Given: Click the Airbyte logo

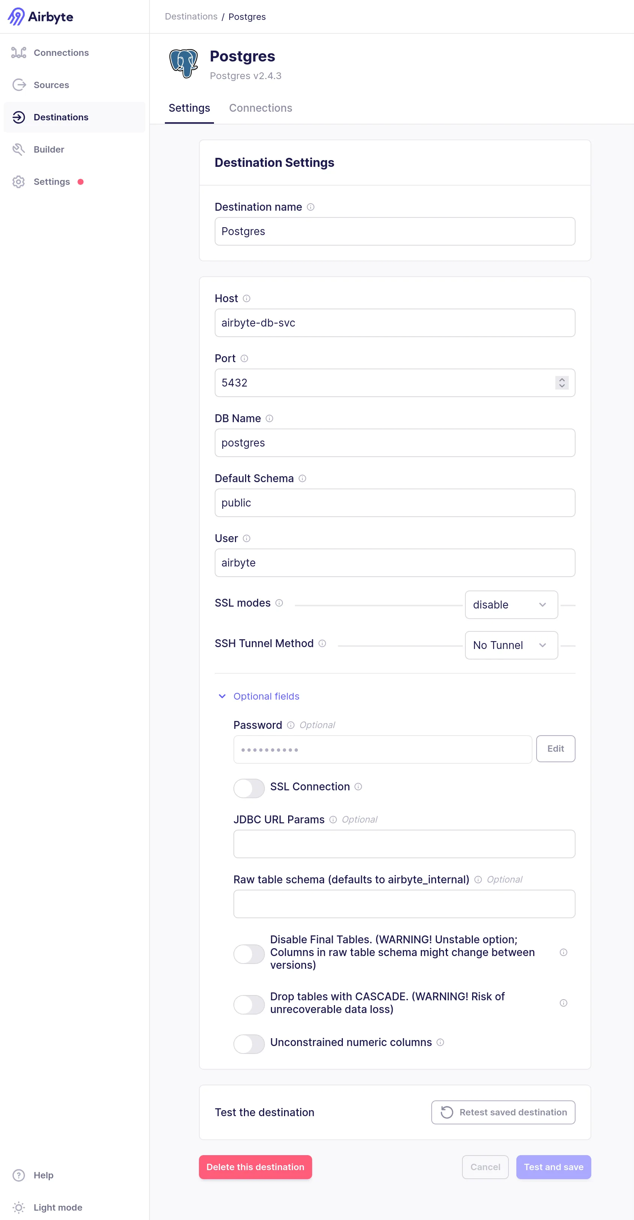Looking at the screenshot, I should [x=41, y=16].
